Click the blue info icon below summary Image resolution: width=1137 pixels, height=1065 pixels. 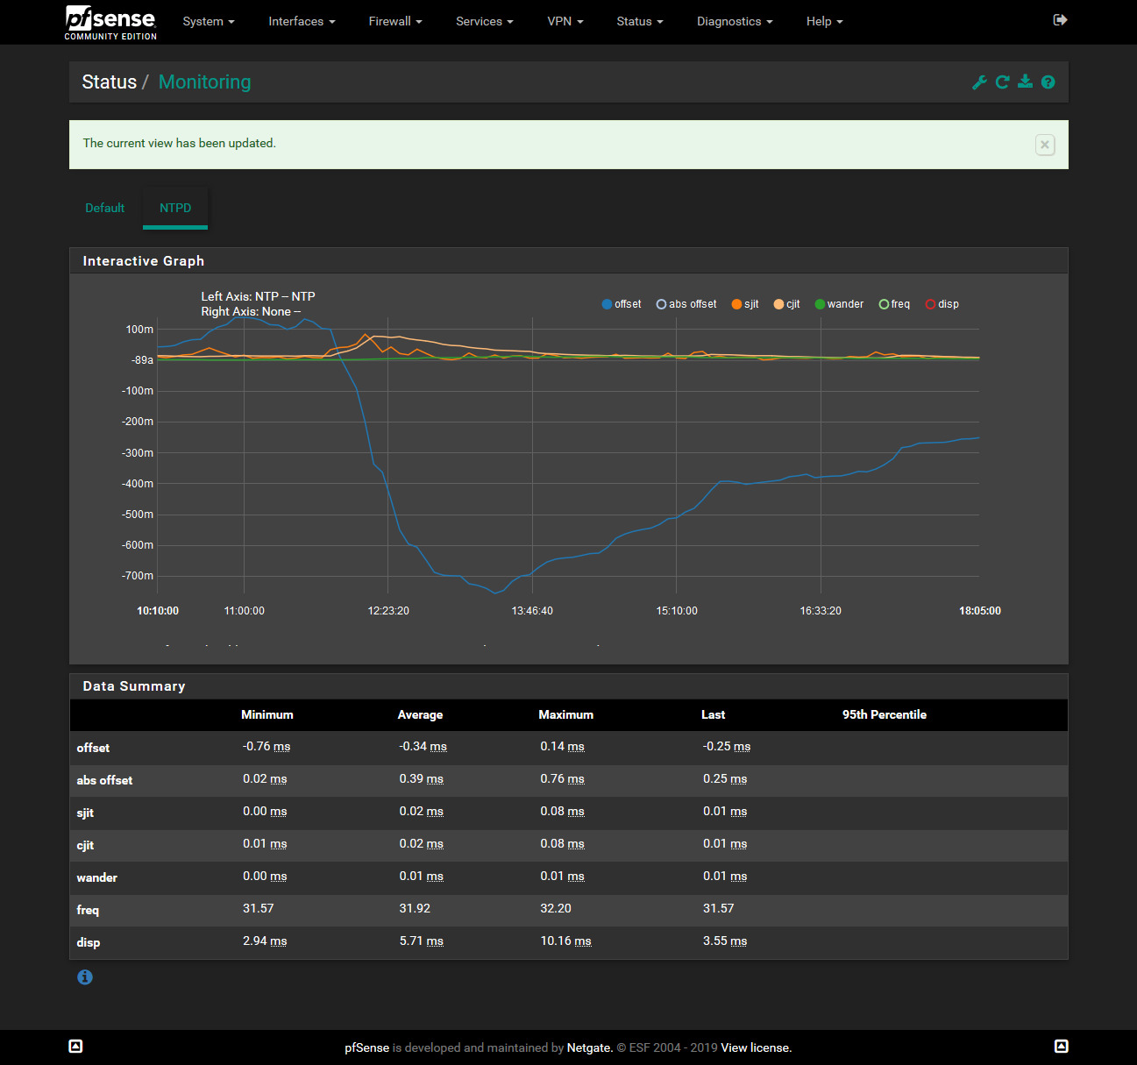click(85, 977)
